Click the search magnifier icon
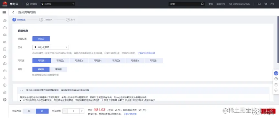 [202, 4]
